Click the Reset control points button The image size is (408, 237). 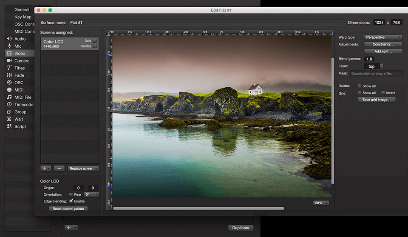68,209
